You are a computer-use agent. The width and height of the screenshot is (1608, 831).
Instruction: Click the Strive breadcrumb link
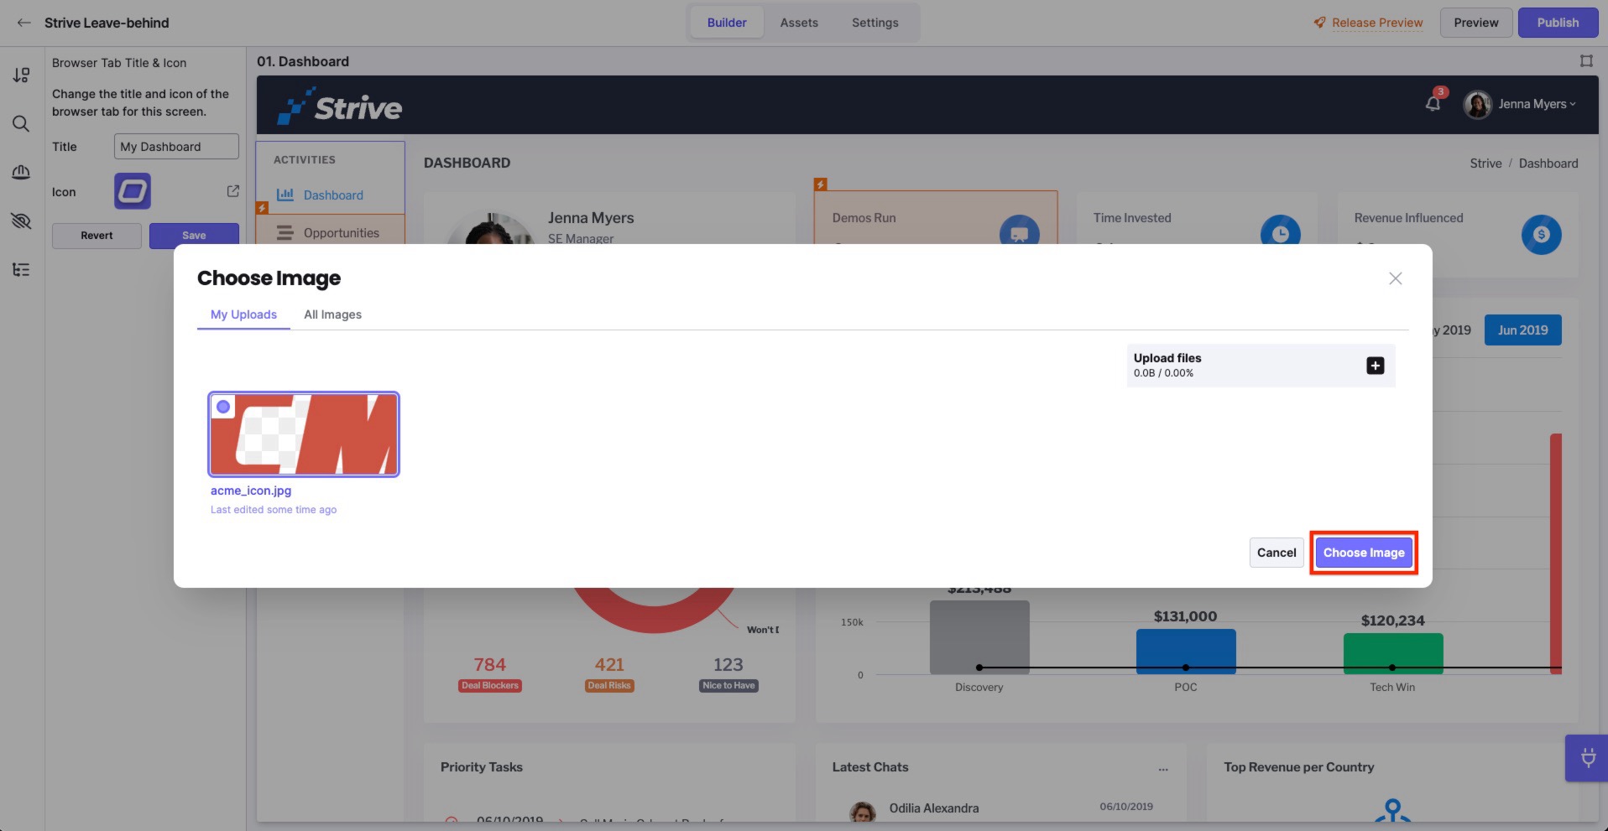(1485, 164)
